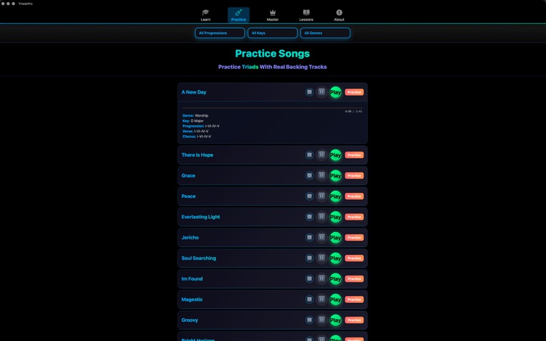Click the Practice button for Everlasting Light
Screen dimensions: 546x341
tap(354, 217)
